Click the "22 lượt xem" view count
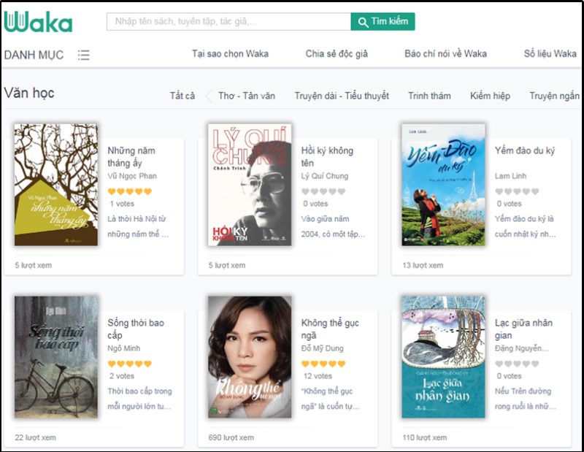584x452 pixels. click(35, 437)
